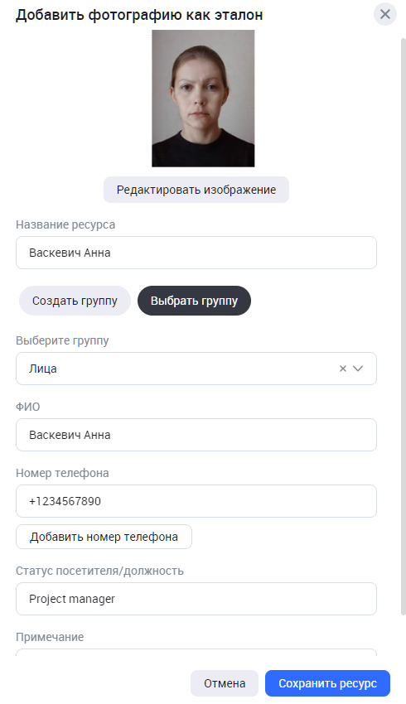Add another phone number via Добавить номер телефона
The width and height of the screenshot is (406, 704).
pyautogui.click(x=104, y=537)
